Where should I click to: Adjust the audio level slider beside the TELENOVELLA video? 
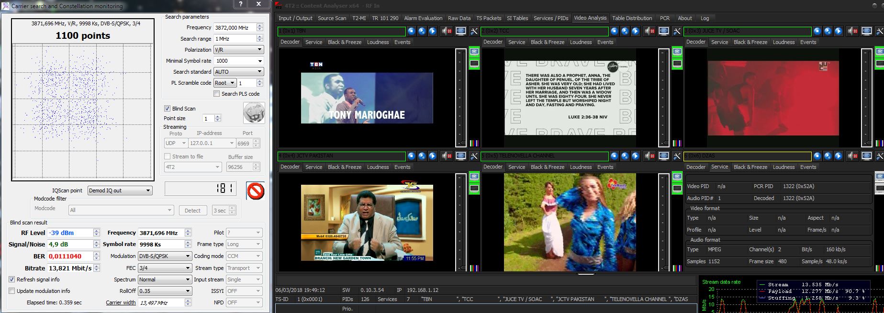[x=663, y=222]
